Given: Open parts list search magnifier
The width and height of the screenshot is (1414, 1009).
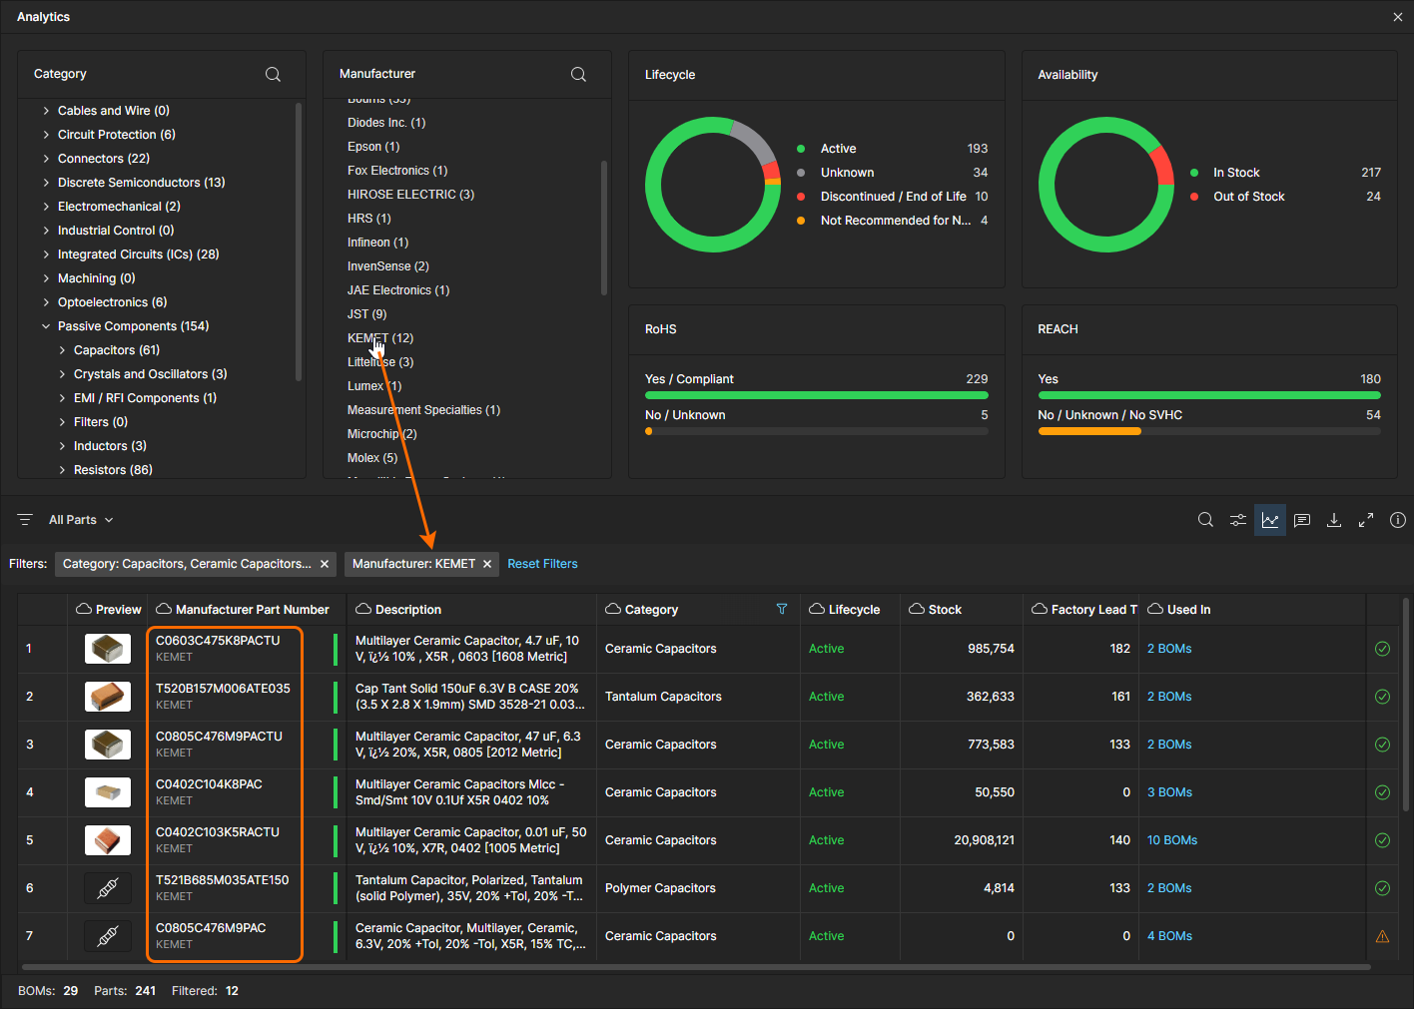Looking at the screenshot, I should [x=1205, y=520].
